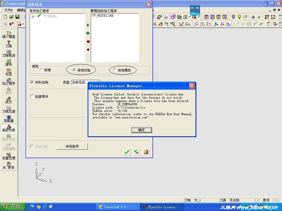Click the cancel exit button in dialog
This screenshot has width=282, height=211.
pyautogui.click(x=146, y=152)
